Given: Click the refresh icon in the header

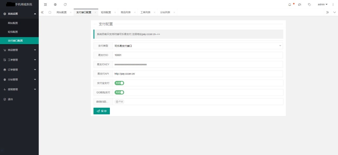Looking at the screenshot, I should [x=65, y=4].
